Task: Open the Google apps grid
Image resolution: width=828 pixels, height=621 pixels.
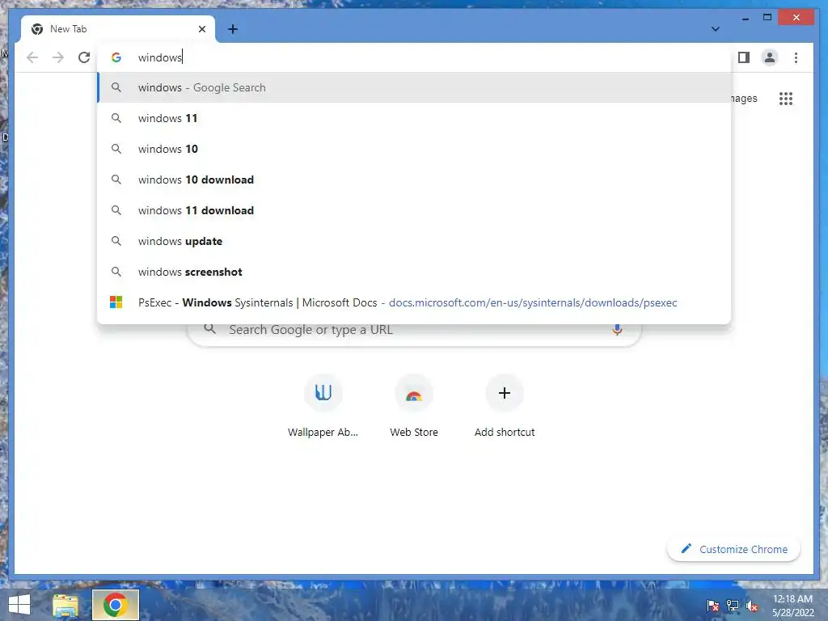Action: click(x=786, y=99)
